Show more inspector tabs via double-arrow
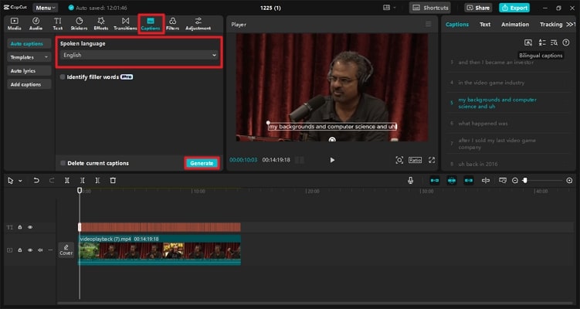The height and width of the screenshot is (309, 580). click(x=571, y=24)
